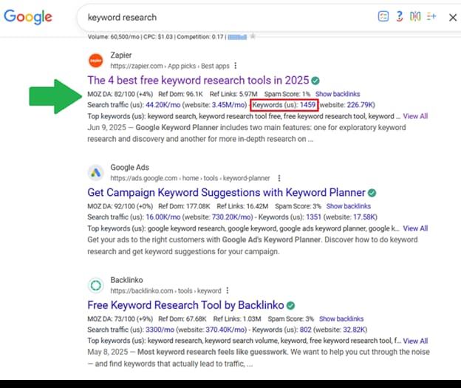Click Backlinko website keywords 32.82K

point(354,330)
